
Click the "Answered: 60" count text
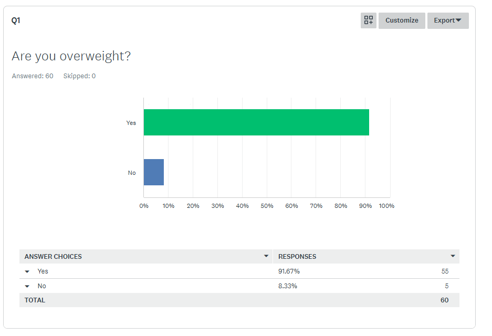click(33, 76)
